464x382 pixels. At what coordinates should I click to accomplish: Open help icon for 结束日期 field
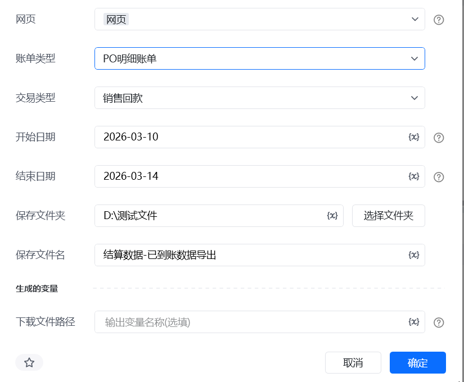pos(439,177)
